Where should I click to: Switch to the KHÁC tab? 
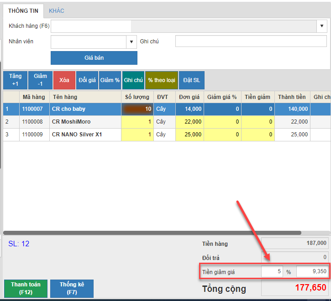pos(57,10)
